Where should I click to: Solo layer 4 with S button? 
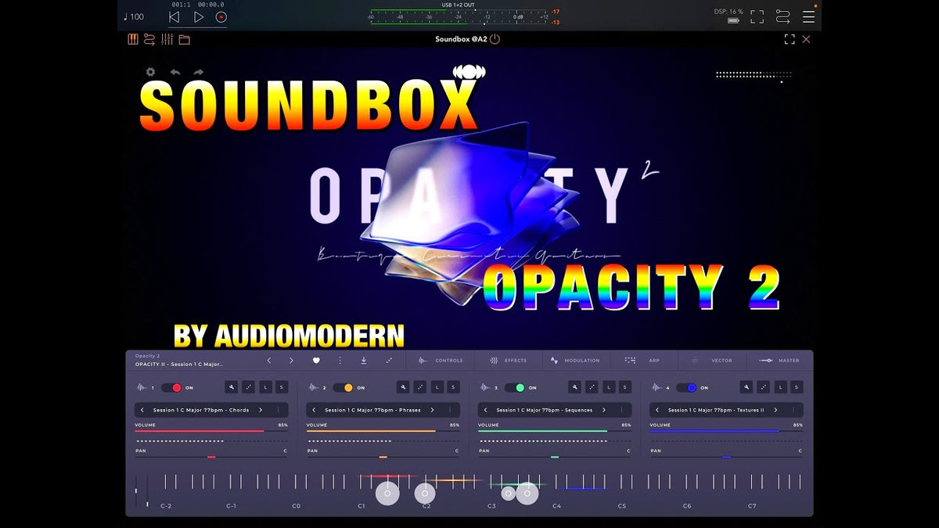point(797,387)
